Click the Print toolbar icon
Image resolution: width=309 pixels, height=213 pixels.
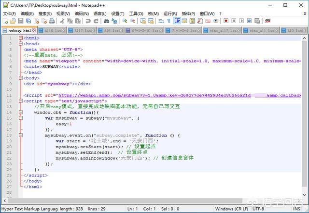point(51,21)
